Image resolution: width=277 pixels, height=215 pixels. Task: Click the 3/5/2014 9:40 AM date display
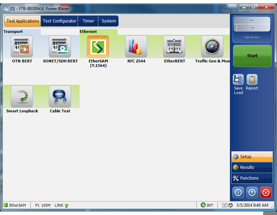[252, 205]
